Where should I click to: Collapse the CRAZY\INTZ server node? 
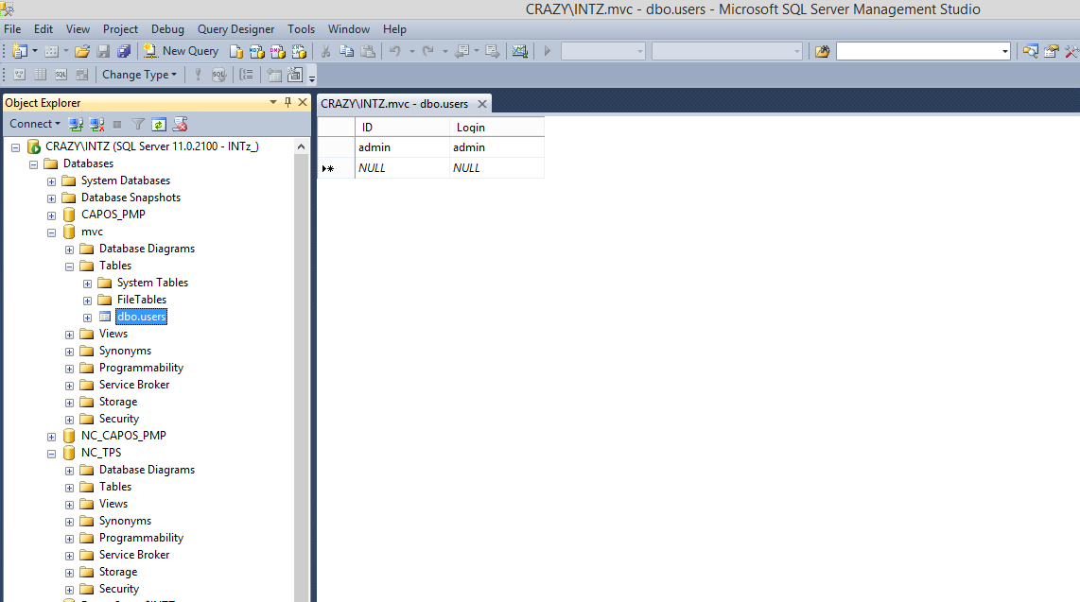click(15, 147)
